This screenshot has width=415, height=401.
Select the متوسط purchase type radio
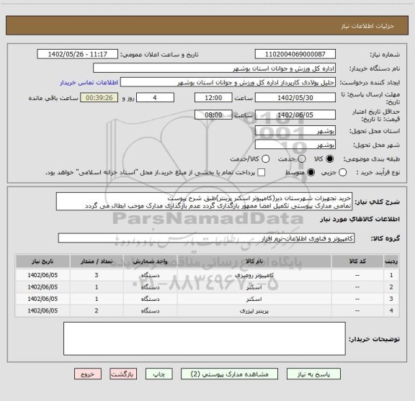(311, 173)
